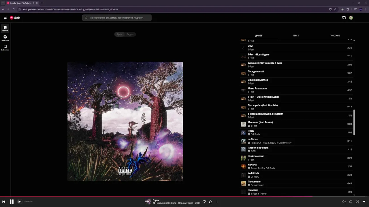This screenshot has width=369, height=207.
Task: Open OG Buda artist under Порш
Action: point(255,134)
